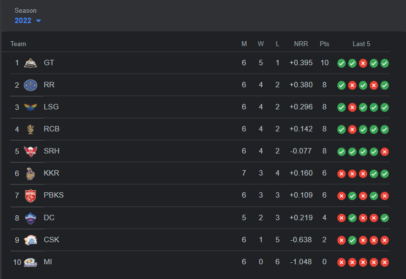Click the RCB team logo
The width and height of the screenshot is (406, 279).
click(x=31, y=129)
